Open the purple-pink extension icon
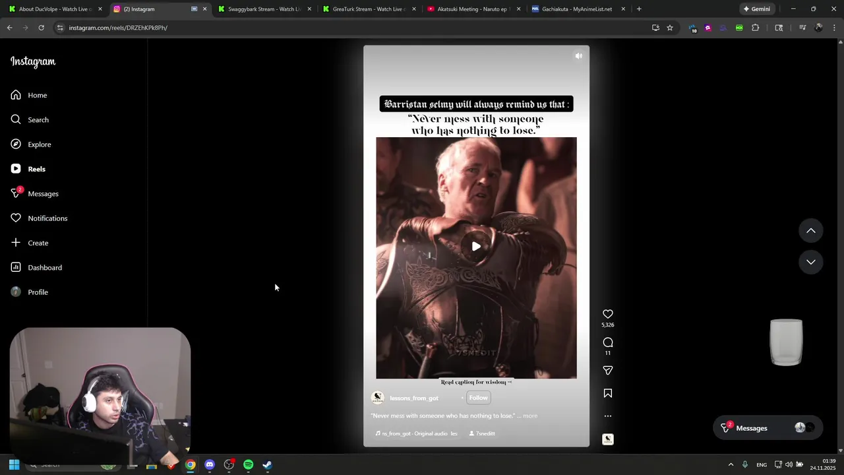This screenshot has height=475, width=844. (708, 28)
